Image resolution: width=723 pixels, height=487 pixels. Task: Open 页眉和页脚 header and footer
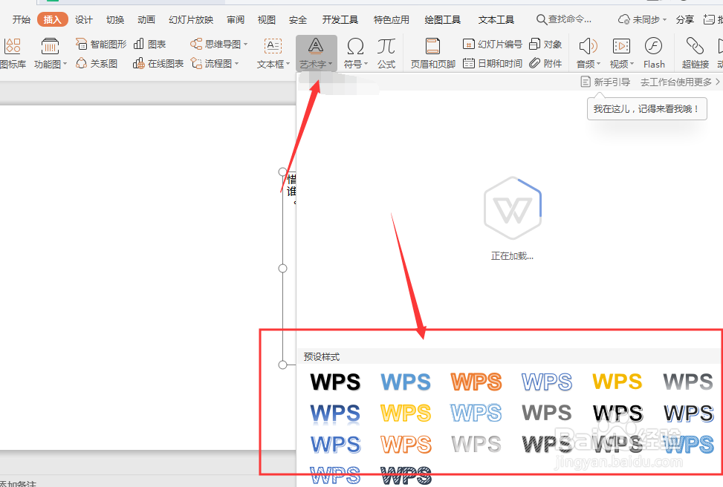tap(432, 53)
